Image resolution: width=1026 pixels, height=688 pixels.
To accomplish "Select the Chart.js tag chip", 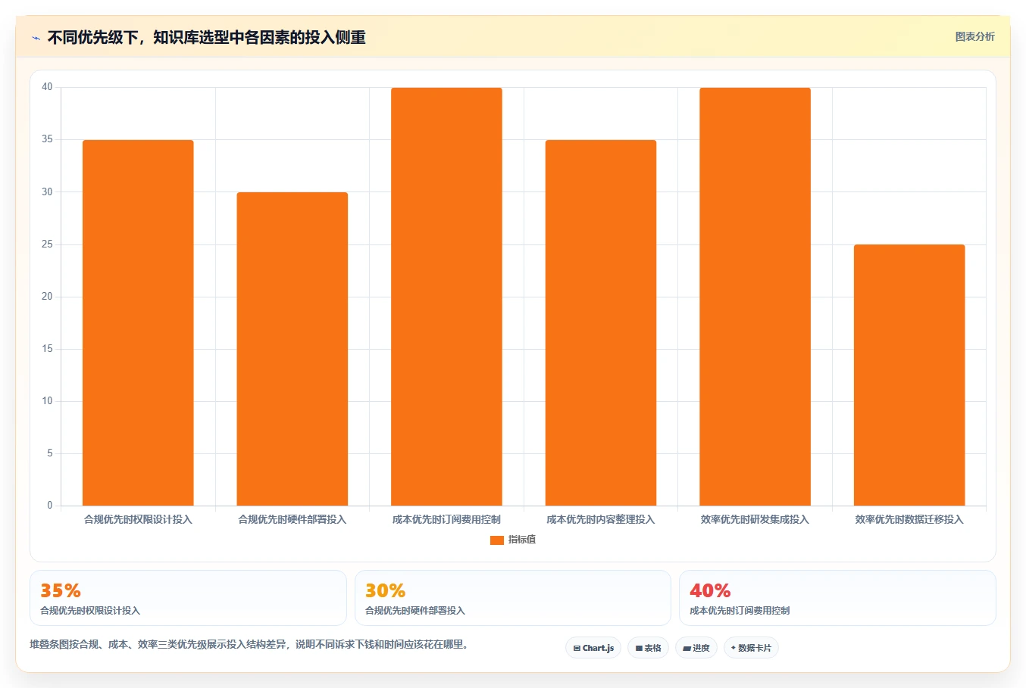I will point(593,648).
